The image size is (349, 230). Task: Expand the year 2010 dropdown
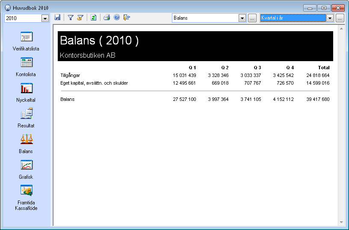coord(45,18)
